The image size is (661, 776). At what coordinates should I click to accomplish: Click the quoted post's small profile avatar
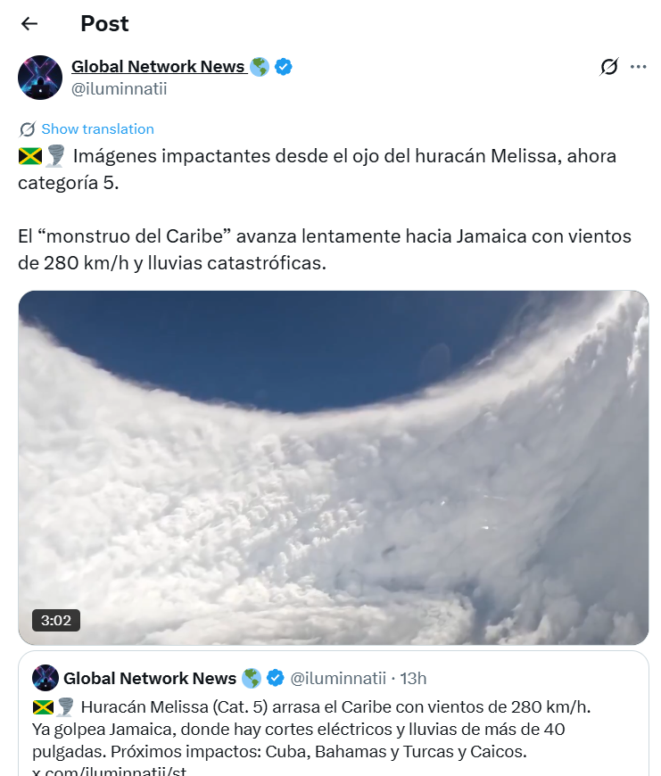(x=45, y=678)
